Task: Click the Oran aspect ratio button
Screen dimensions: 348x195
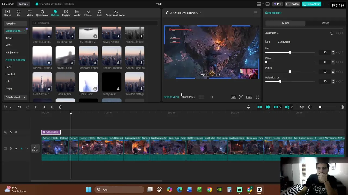Action: coord(249,97)
